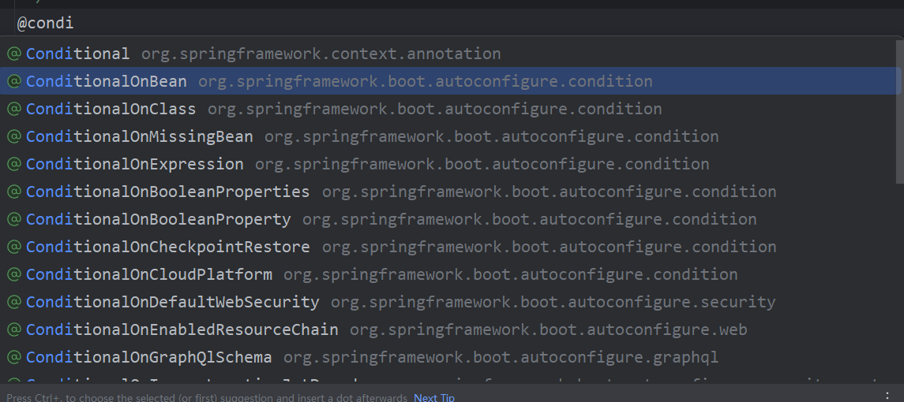Open the Next Tip link

pos(434,397)
